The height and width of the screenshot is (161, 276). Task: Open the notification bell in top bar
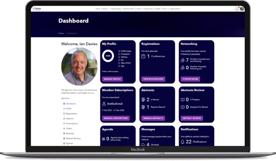[237, 9]
